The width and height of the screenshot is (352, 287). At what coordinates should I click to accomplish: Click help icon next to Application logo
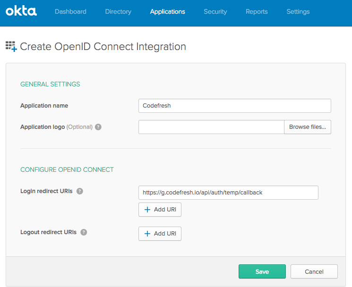pyautogui.click(x=98, y=127)
